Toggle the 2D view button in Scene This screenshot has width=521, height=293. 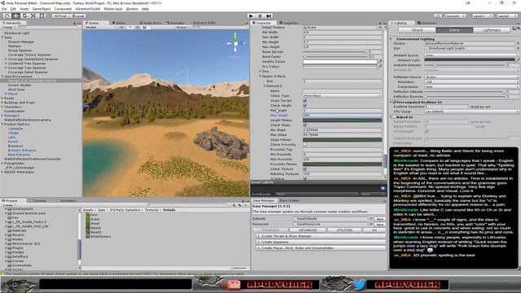coord(121,27)
